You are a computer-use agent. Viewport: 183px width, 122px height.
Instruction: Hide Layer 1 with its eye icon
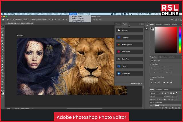point(151,106)
